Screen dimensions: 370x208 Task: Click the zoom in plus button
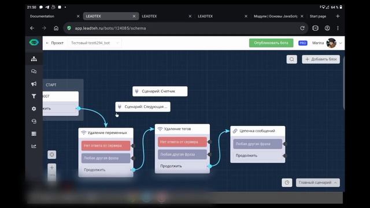(51, 168)
